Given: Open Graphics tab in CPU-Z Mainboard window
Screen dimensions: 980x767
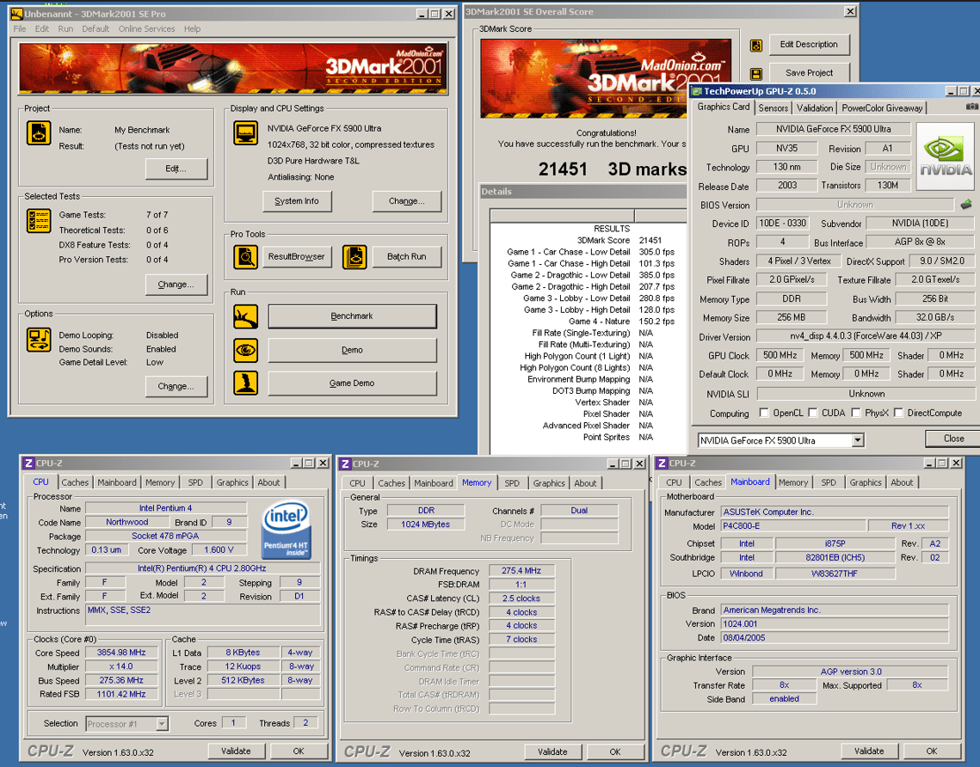Looking at the screenshot, I should [x=866, y=482].
